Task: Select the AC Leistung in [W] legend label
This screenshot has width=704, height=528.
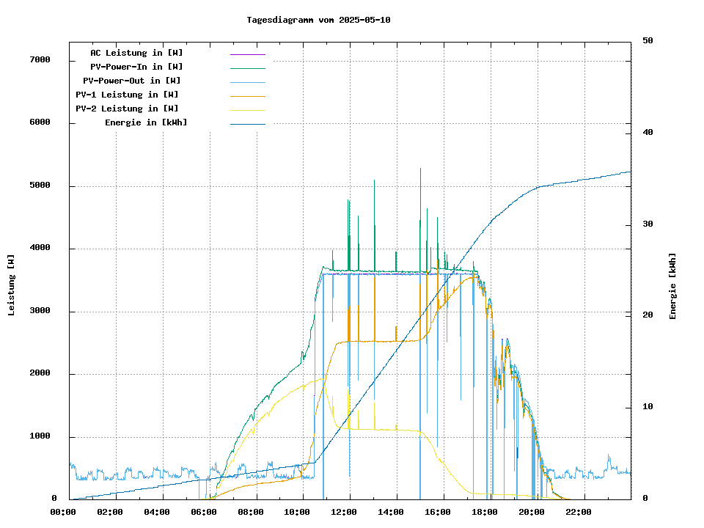Action: click(136, 53)
